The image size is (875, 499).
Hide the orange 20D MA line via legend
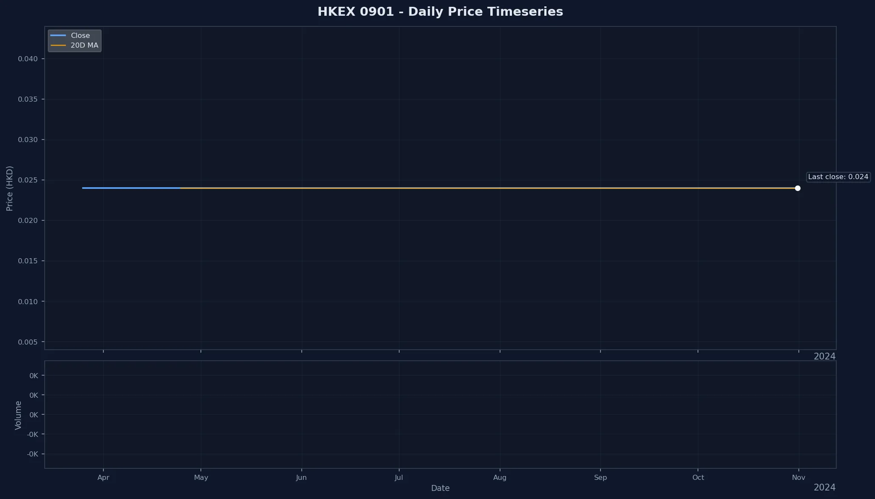[x=84, y=46]
